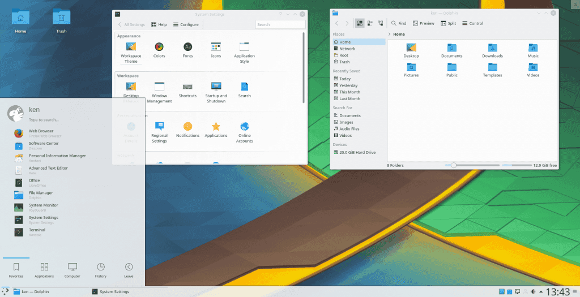This screenshot has height=297, width=580.
Task: Open the Applications settings module
Action: click(x=216, y=130)
